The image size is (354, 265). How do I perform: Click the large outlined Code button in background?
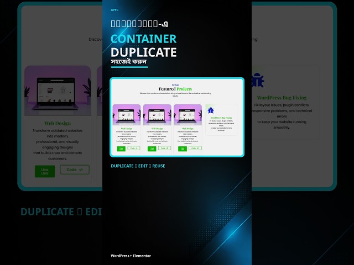(75, 169)
